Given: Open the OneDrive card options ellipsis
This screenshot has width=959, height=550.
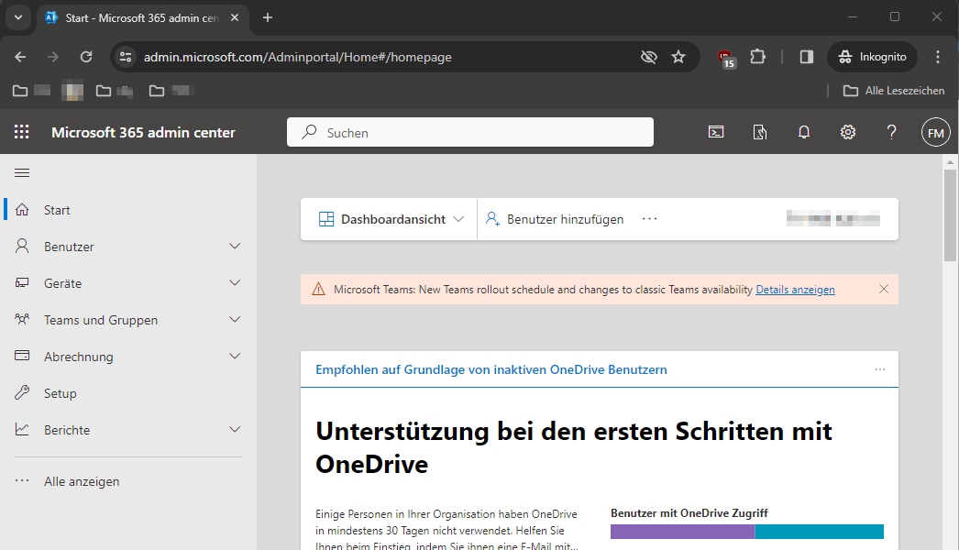Looking at the screenshot, I should (880, 369).
